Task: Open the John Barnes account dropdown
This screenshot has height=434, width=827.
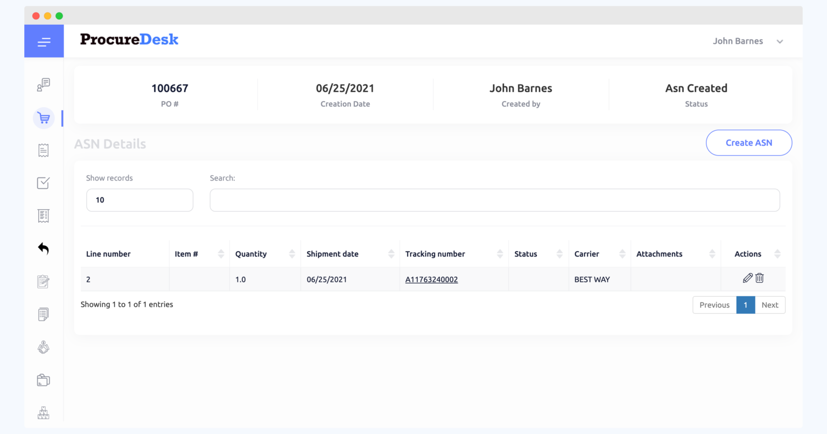Action: coord(748,41)
